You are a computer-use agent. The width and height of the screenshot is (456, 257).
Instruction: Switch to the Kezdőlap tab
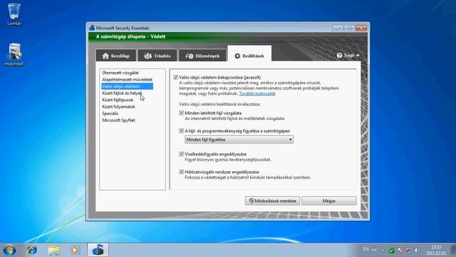click(x=115, y=56)
